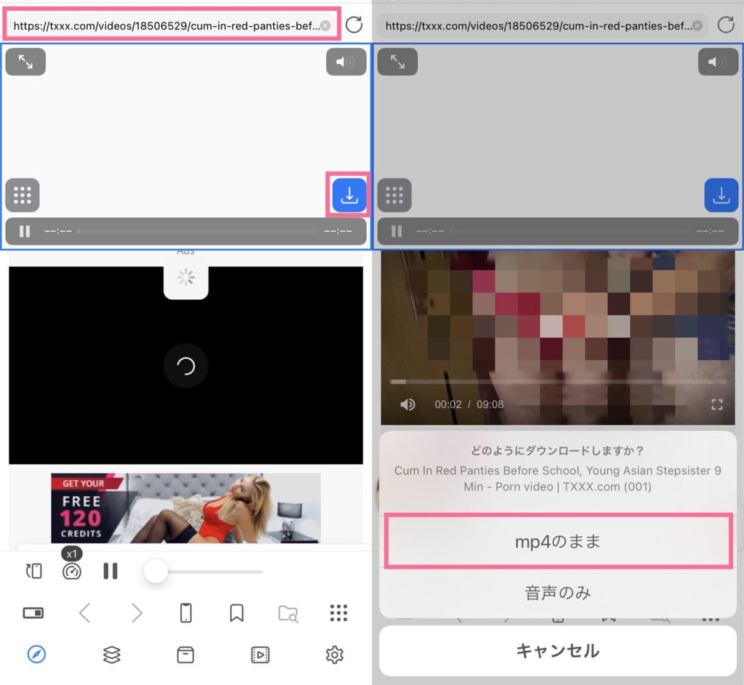Mute the video using the speaker icon at 00:02
This screenshot has width=744, height=685.
point(408,405)
